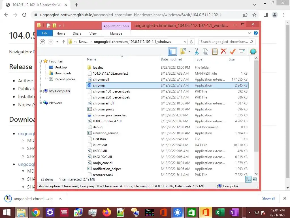Viewport: 290px width, 218px height.
Task: Select the Application Tools contextual tab
Action: 116,26
